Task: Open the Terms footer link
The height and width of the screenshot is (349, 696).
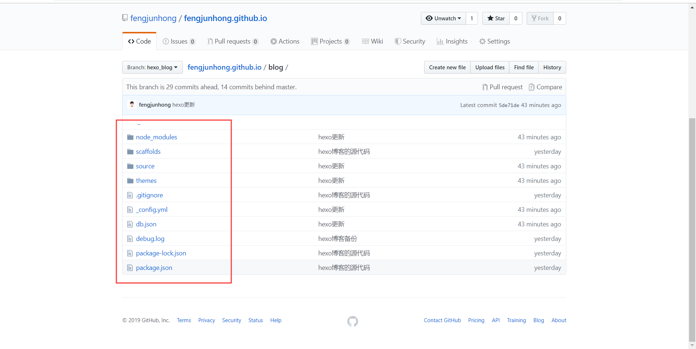Action: coord(184,320)
